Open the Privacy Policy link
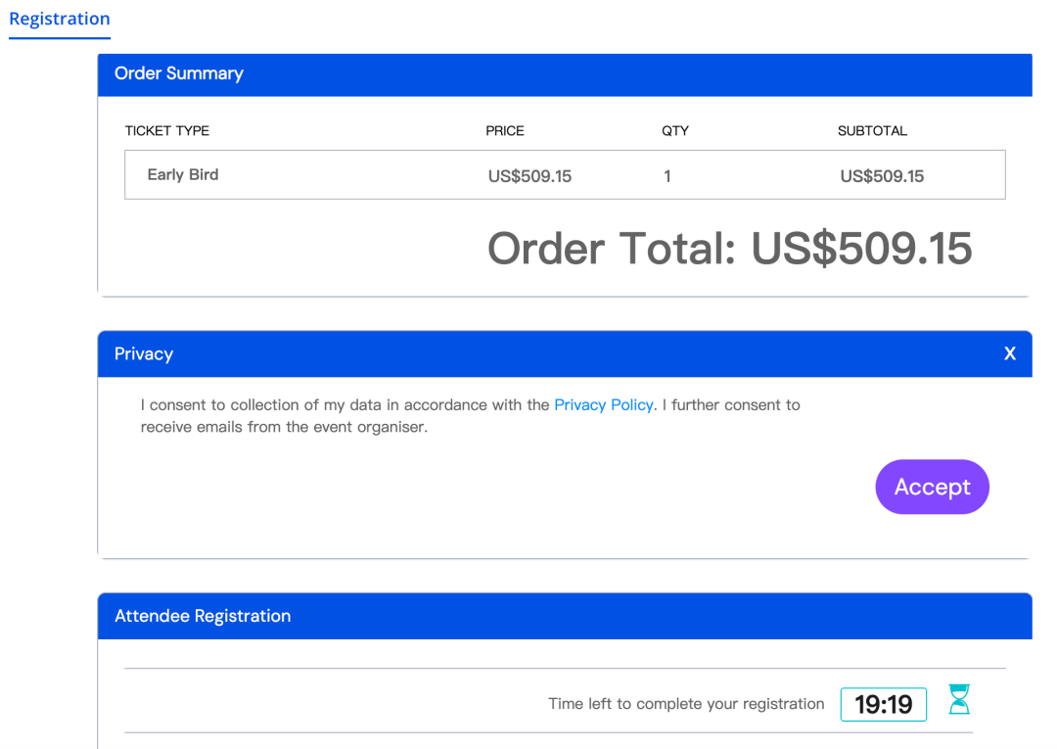 [x=603, y=404]
